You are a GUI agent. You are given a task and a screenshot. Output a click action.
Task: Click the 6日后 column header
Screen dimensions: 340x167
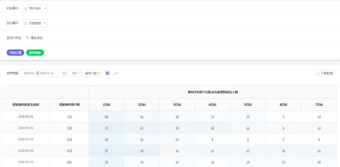[x=283, y=105]
